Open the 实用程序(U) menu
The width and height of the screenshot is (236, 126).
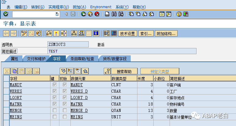click(x=58, y=7)
